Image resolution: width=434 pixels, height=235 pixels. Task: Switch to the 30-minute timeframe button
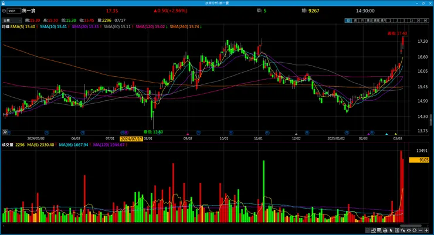point(418,21)
